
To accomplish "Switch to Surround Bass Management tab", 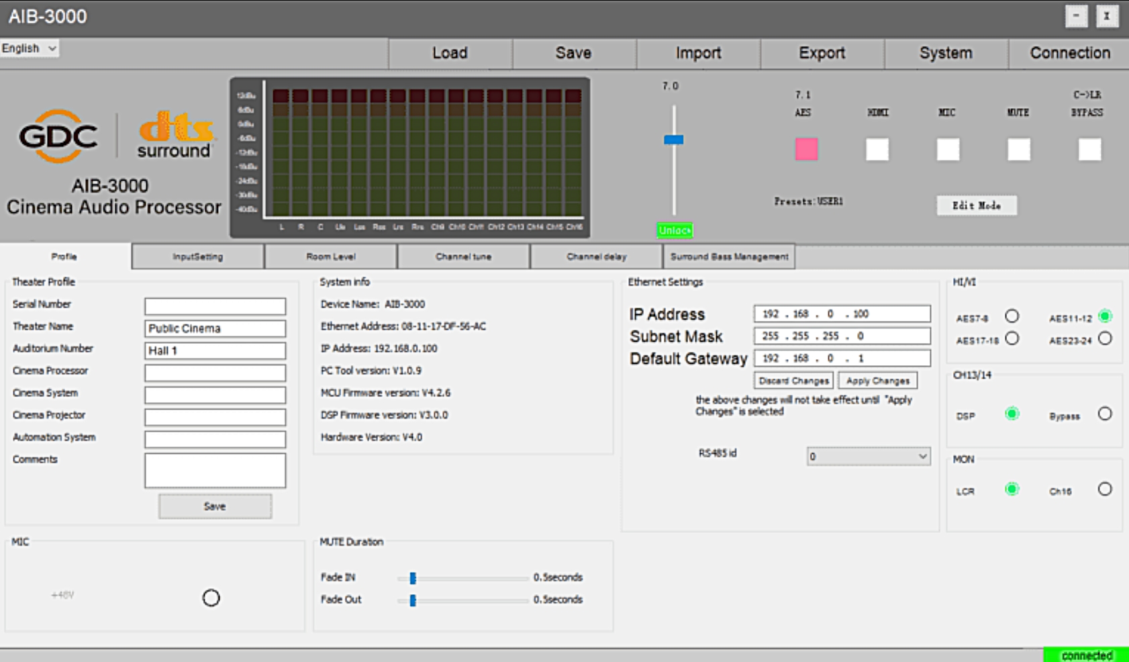I will (x=729, y=256).
